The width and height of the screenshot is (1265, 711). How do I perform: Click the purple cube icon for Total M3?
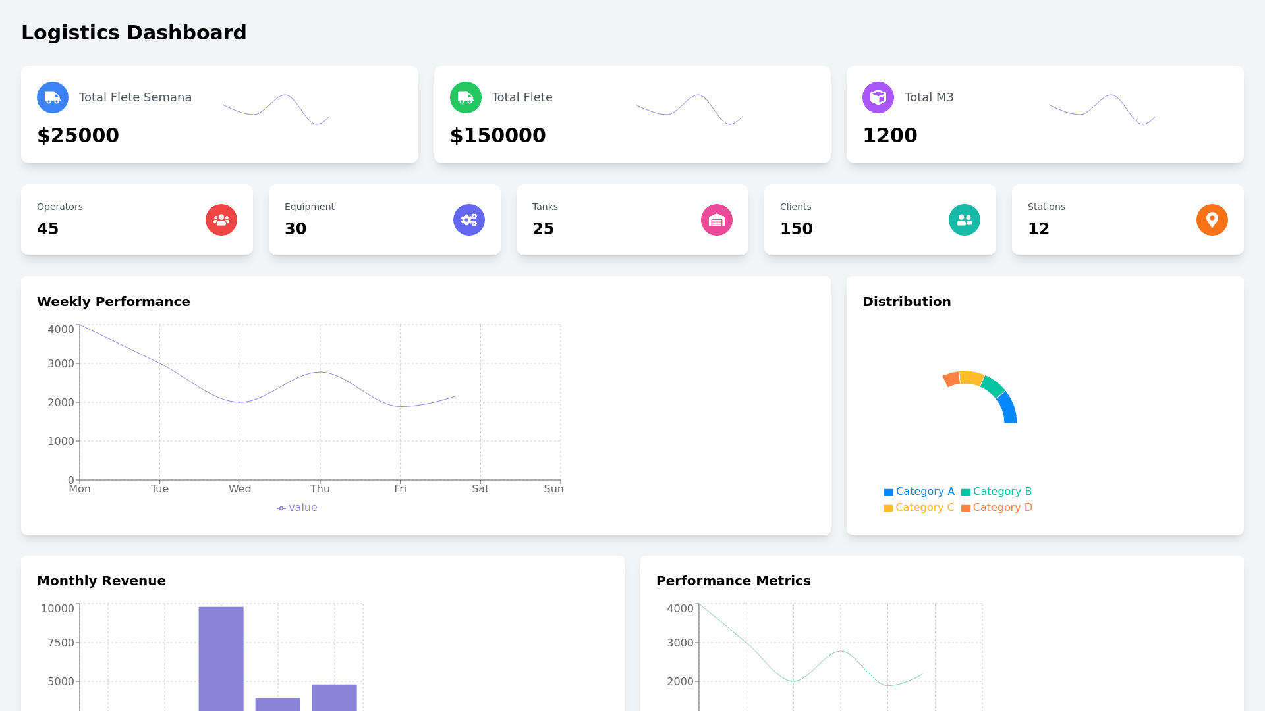(878, 97)
